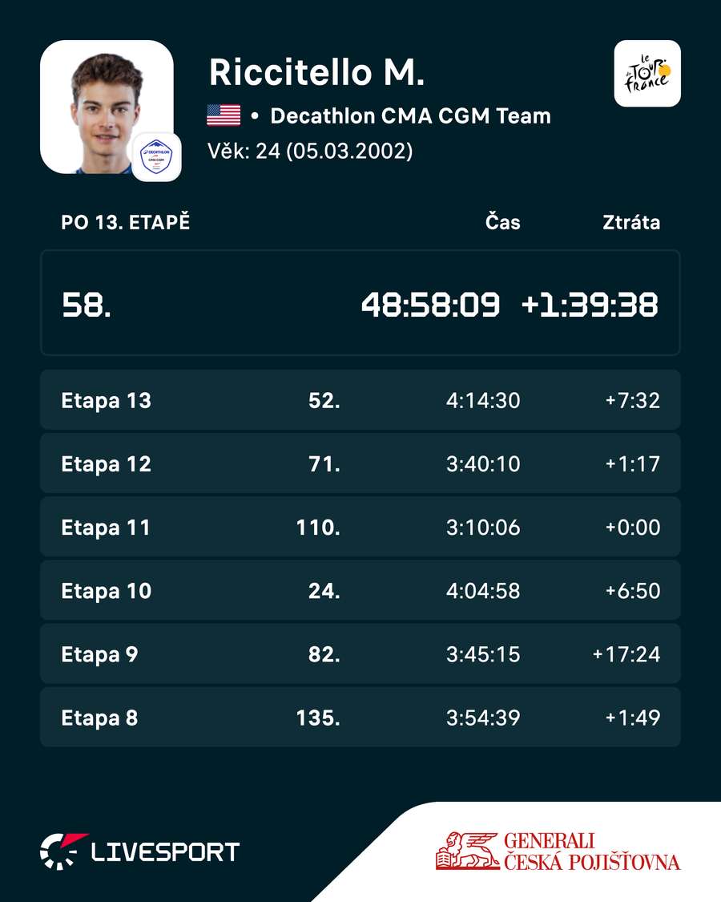Click the overall 58. standing box
Screen dimensions: 721x902
pos(360,303)
